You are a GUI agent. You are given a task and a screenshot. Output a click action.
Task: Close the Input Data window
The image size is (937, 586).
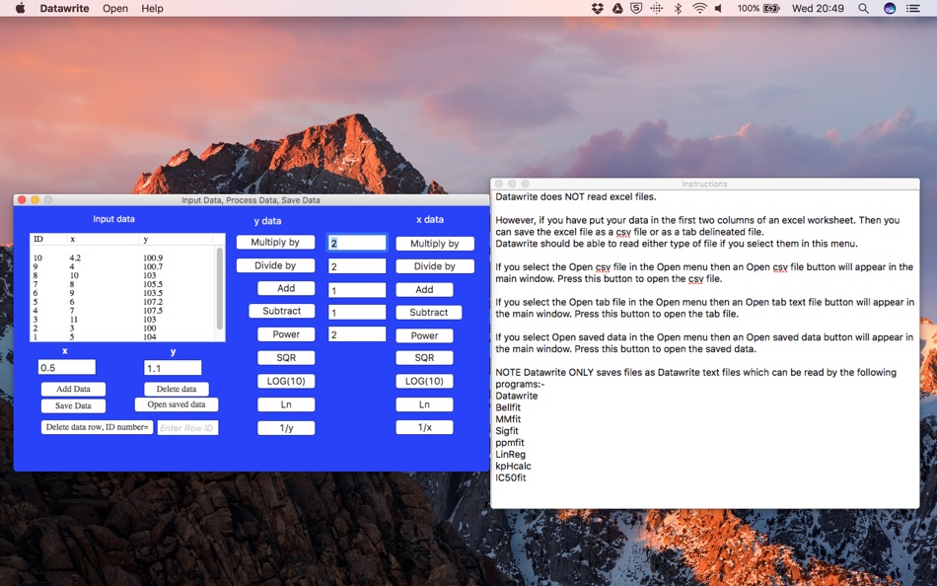click(22, 199)
